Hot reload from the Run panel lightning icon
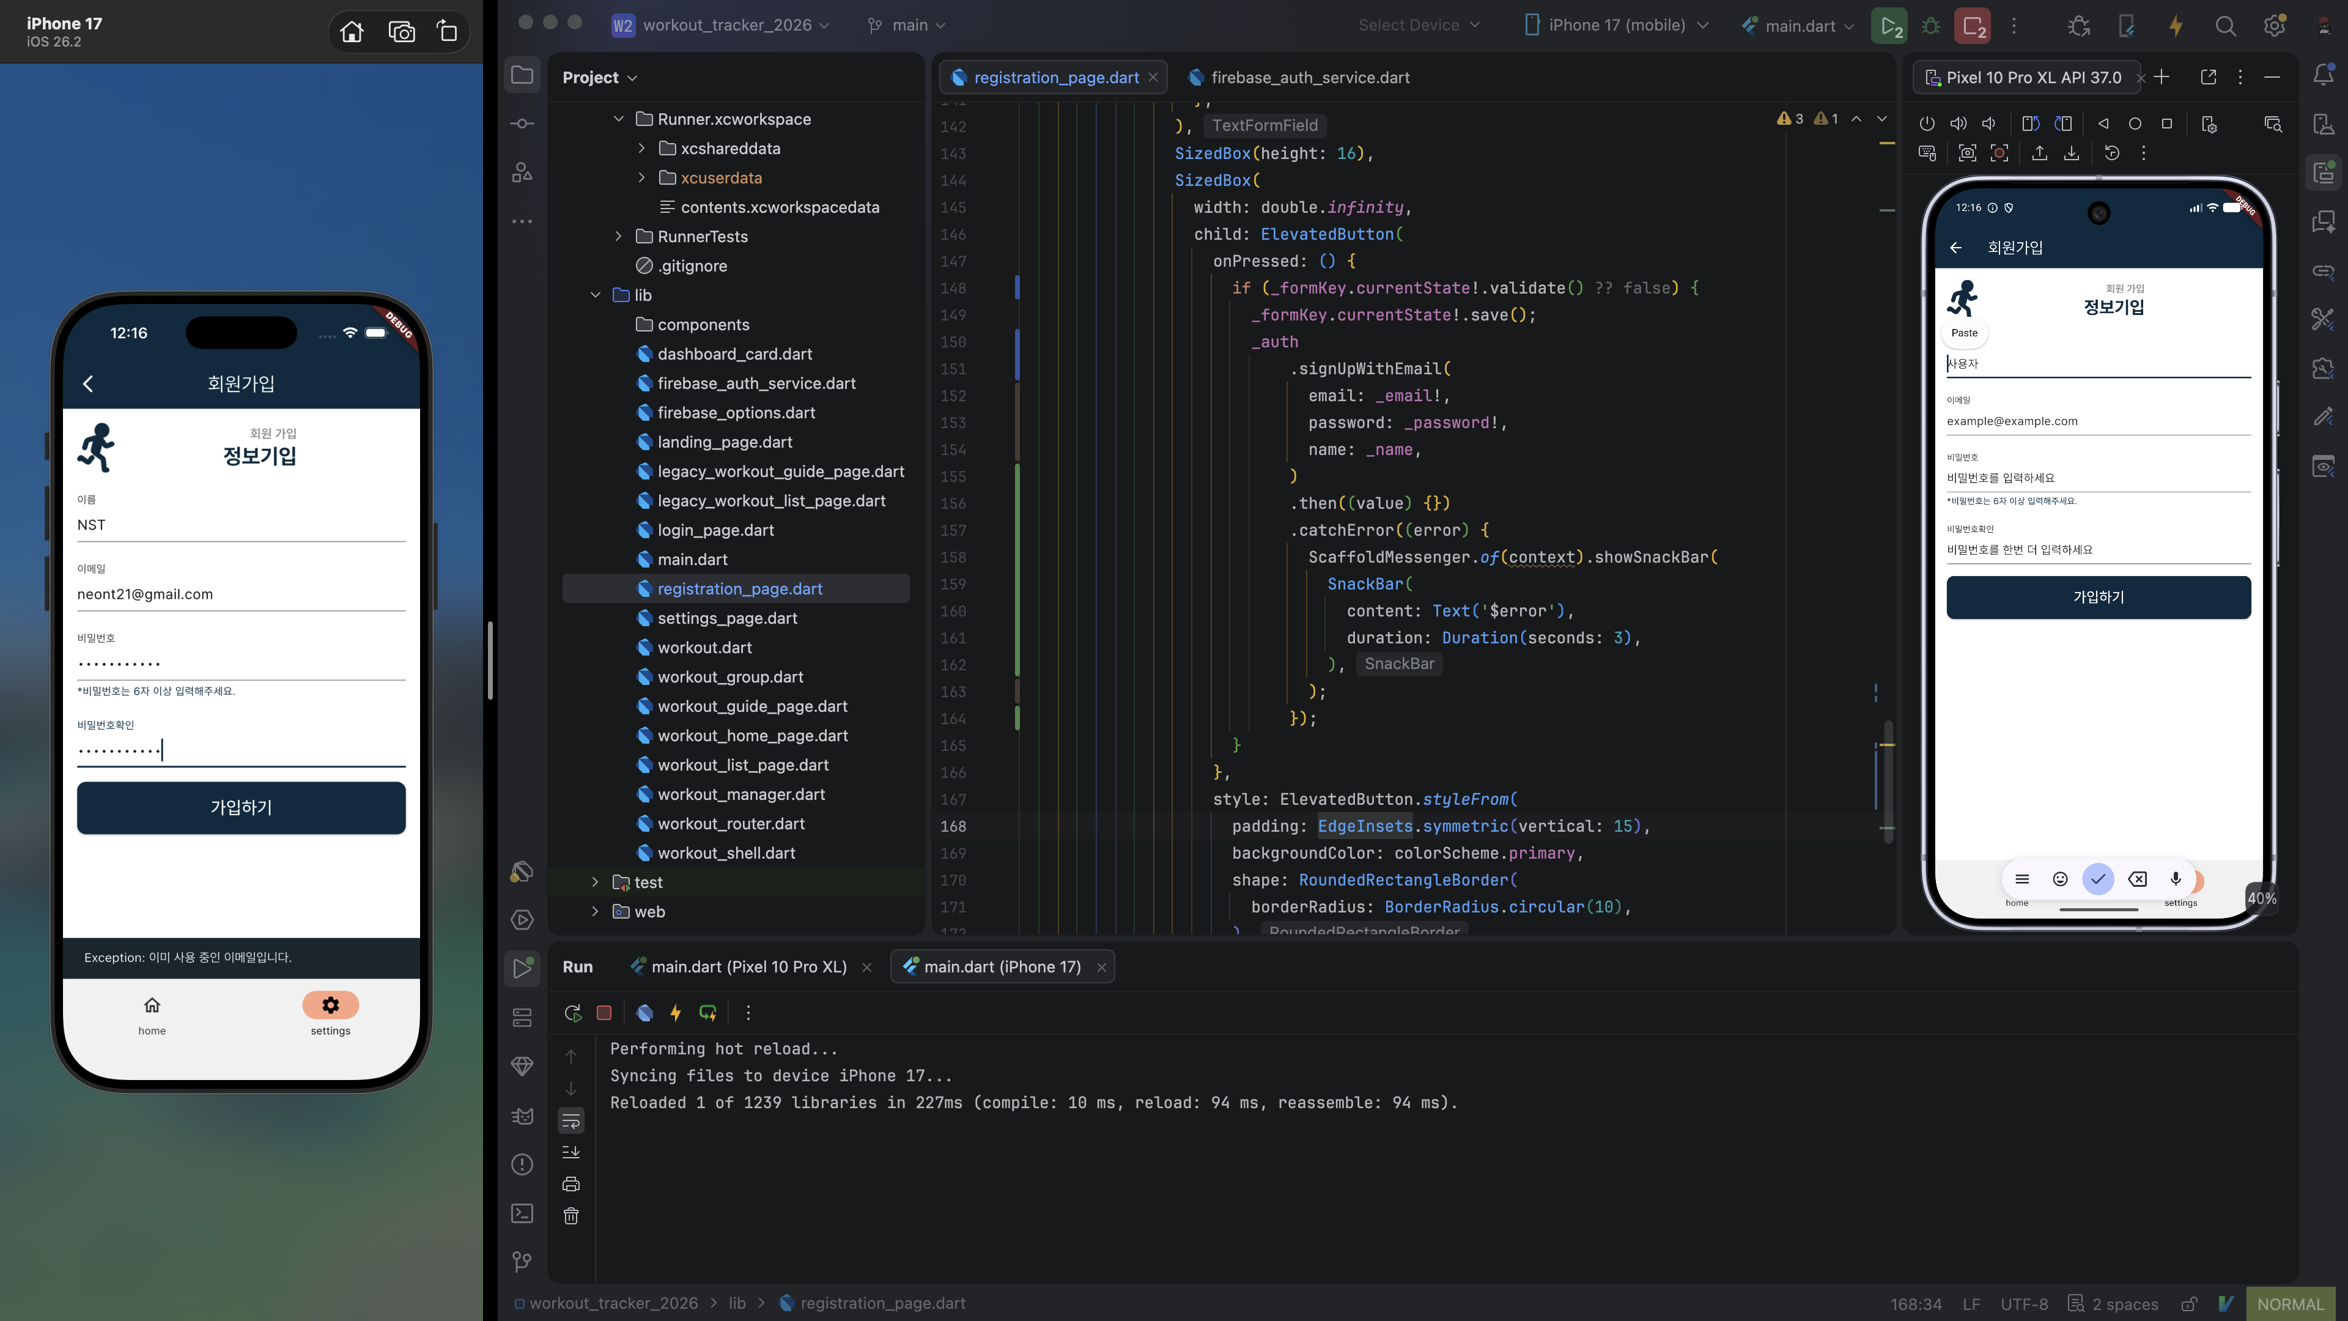The image size is (2348, 1321). [676, 1013]
